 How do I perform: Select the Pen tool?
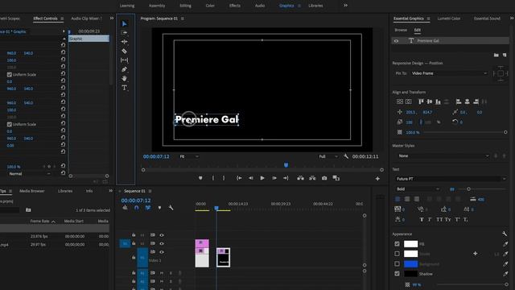coord(124,69)
